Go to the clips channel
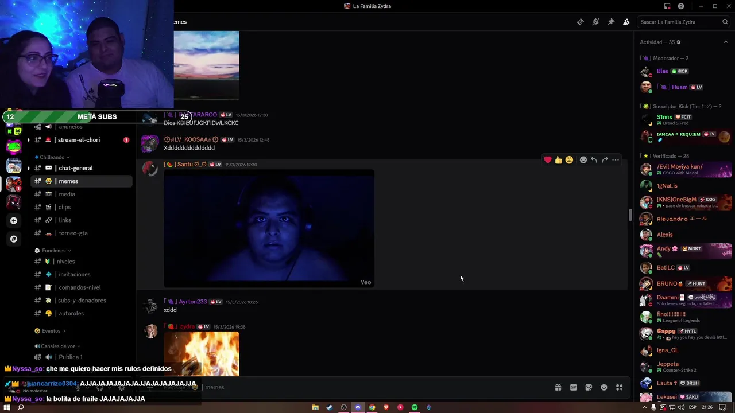 pos(82,207)
